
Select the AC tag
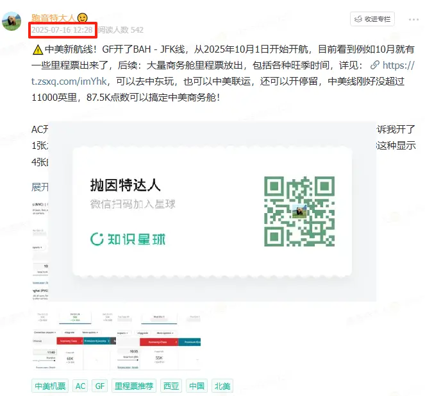80,386
